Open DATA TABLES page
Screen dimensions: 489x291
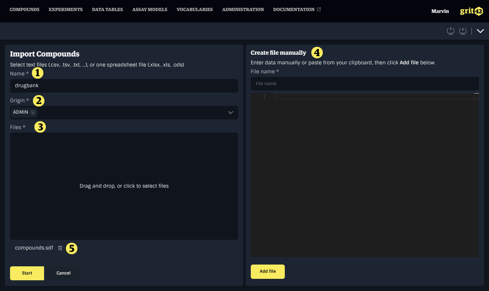point(107,10)
